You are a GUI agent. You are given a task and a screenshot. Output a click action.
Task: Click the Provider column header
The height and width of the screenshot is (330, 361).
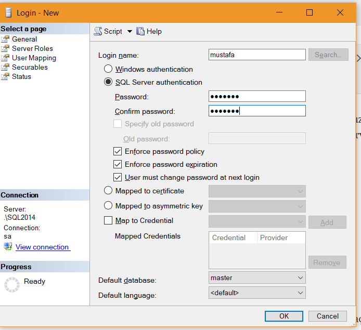click(x=281, y=237)
